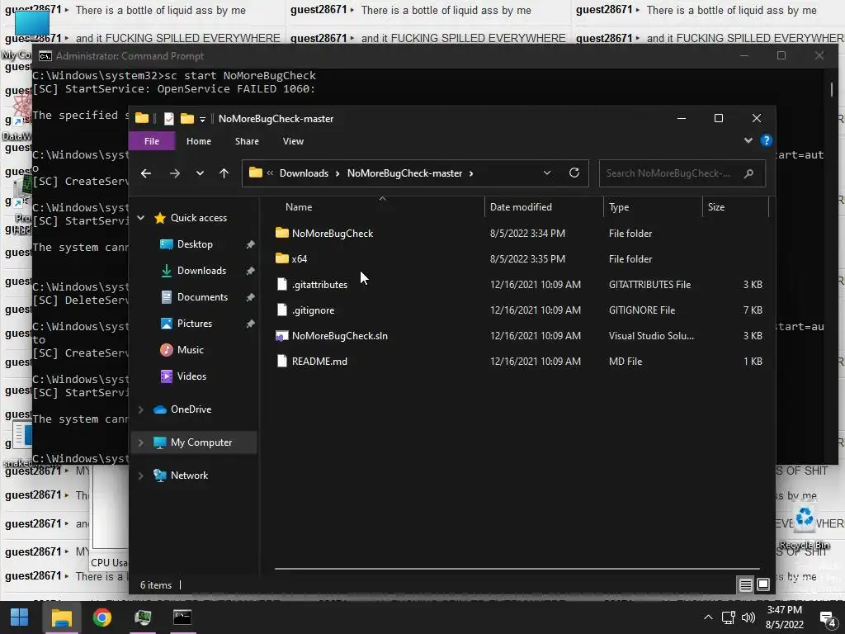Expand the address bar history dropdown
Screen dimensions: 845x634
547,173
